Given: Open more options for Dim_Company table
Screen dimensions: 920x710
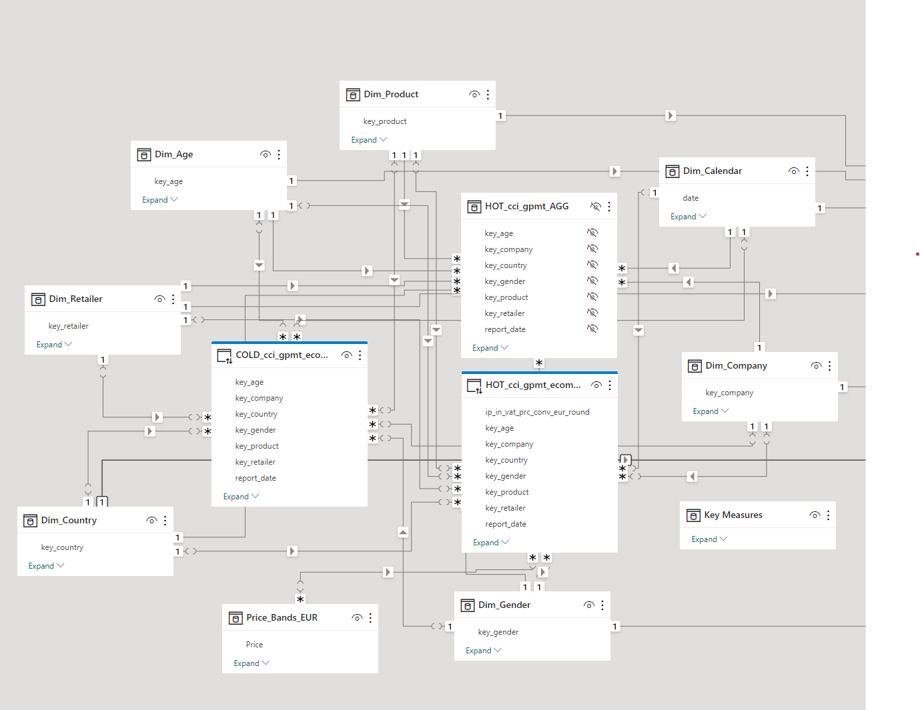Looking at the screenshot, I should point(829,366).
